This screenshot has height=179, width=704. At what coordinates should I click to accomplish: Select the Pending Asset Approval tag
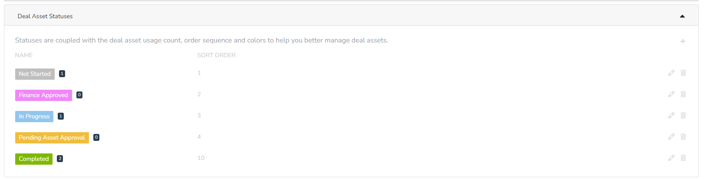pos(52,138)
